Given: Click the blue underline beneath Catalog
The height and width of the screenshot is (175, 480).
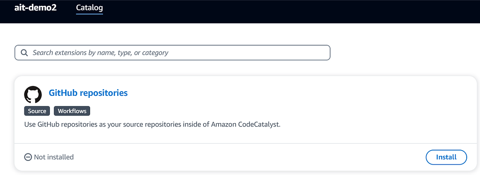Looking at the screenshot, I should click(89, 14).
